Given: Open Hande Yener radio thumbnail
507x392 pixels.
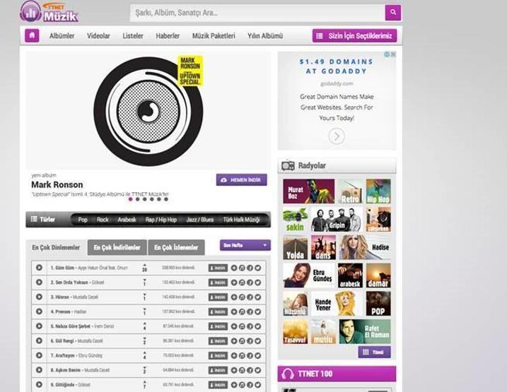Looking at the screenshot, I should click(x=337, y=304).
